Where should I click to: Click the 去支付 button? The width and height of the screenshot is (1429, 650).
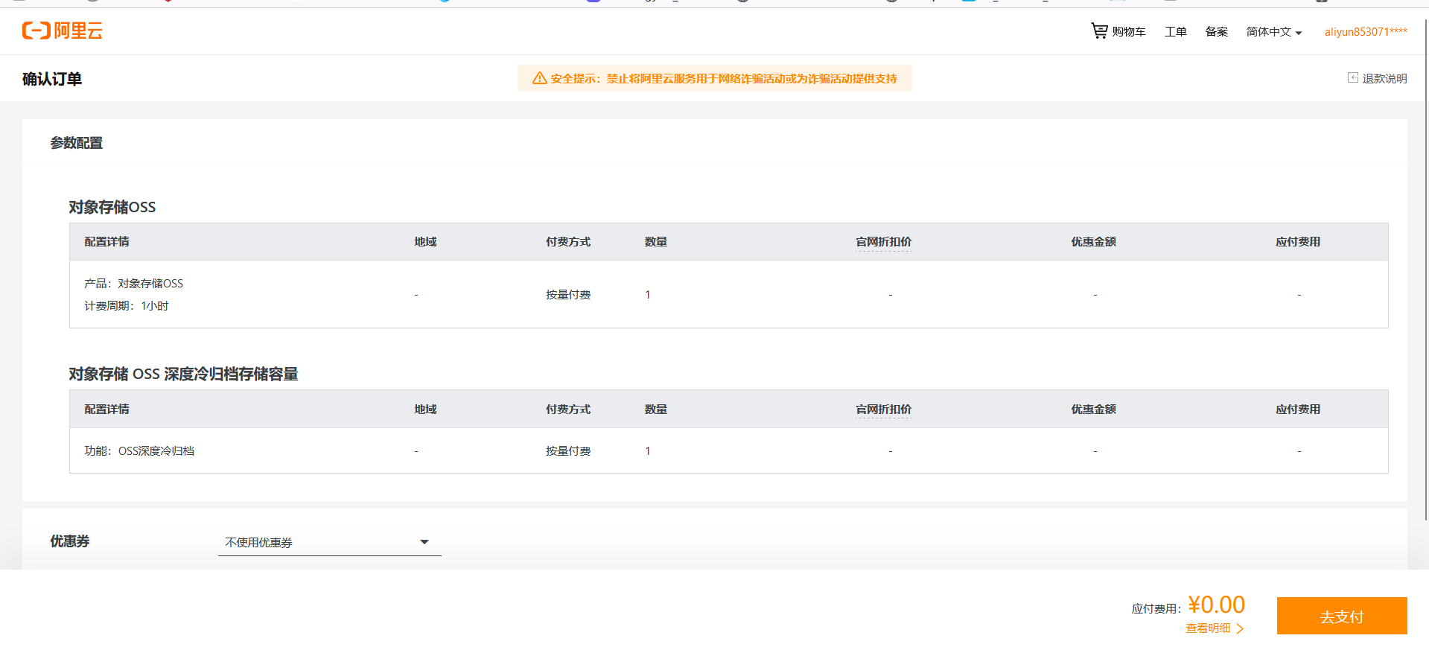(1342, 616)
